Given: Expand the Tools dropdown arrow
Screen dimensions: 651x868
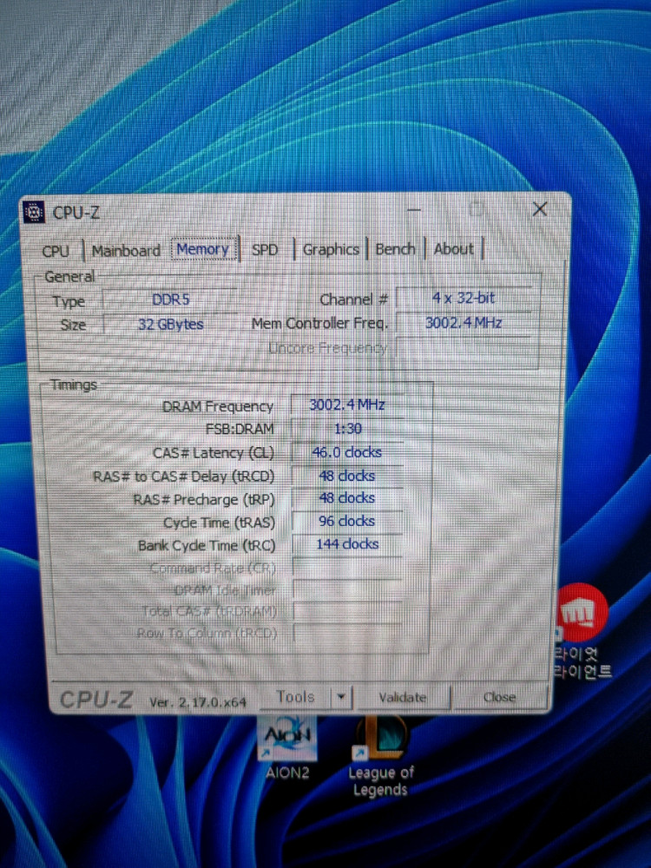Looking at the screenshot, I should pyautogui.click(x=341, y=697).
